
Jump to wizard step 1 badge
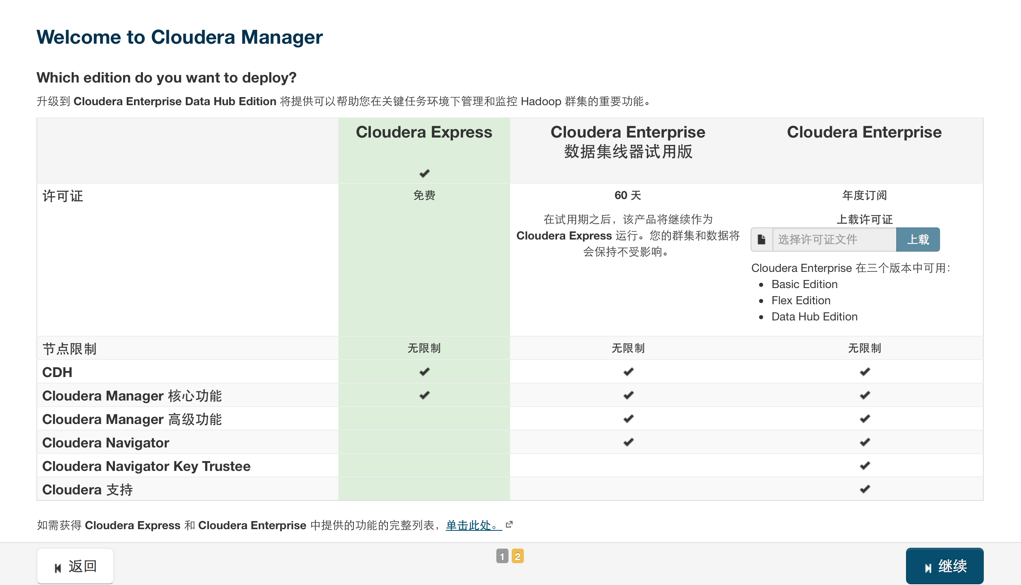click(x=502, y=556)
